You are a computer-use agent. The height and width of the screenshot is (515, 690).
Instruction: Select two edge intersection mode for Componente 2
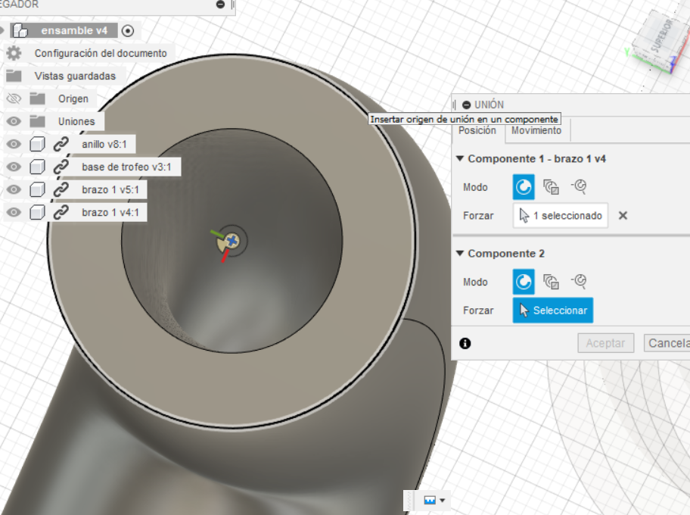pos(579,281)
